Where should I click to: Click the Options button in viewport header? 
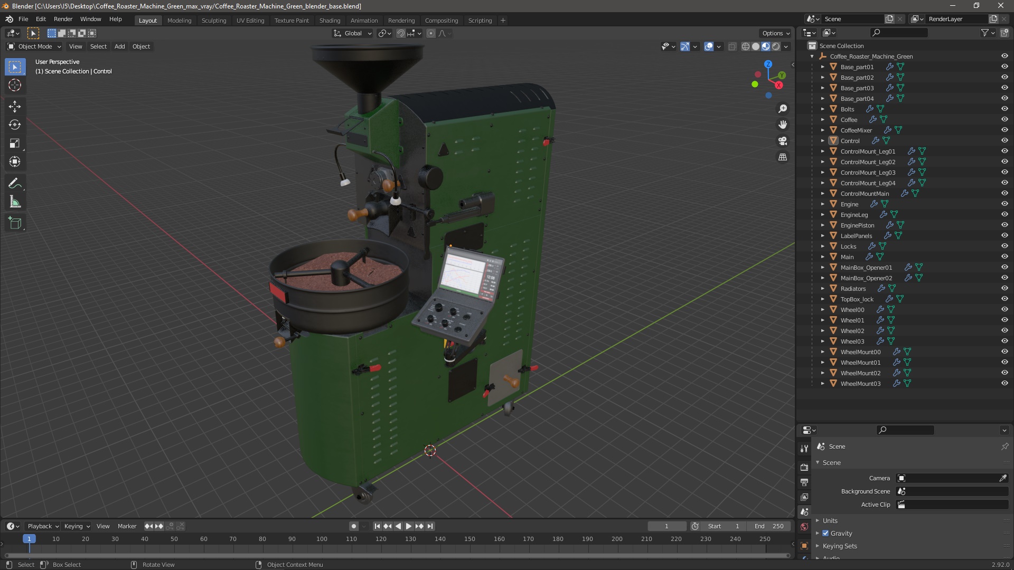[775, 33]
